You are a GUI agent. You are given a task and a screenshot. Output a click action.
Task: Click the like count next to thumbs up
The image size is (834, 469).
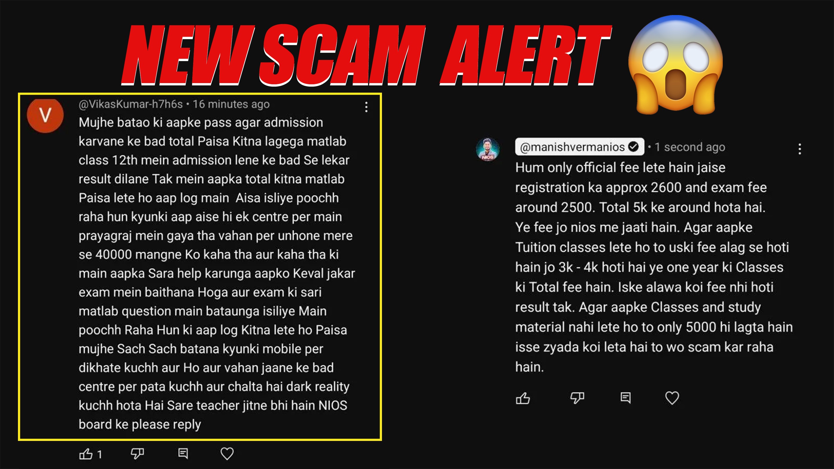100,455
